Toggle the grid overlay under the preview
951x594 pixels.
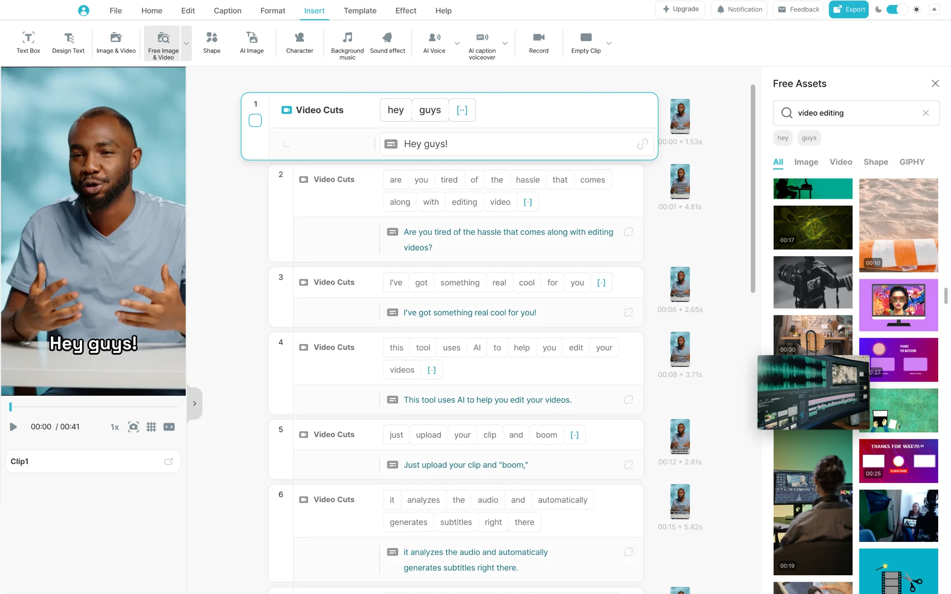click(x=151, y=427)
